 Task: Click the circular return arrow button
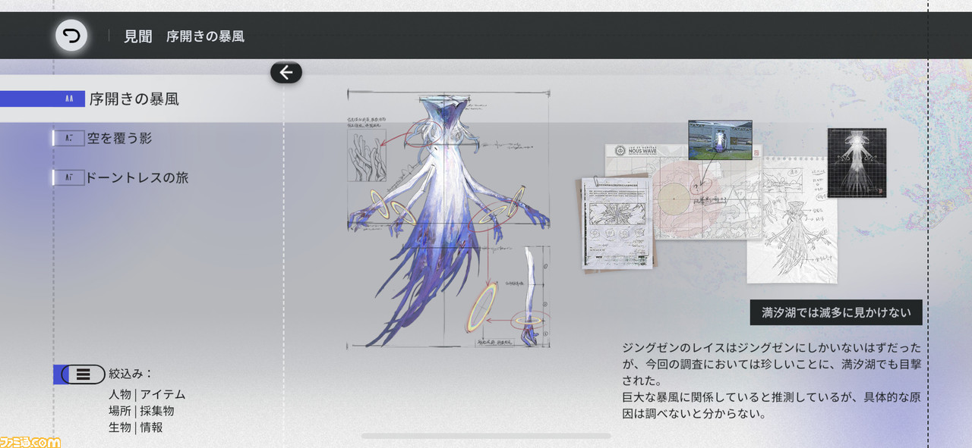(x=71, y=36)
